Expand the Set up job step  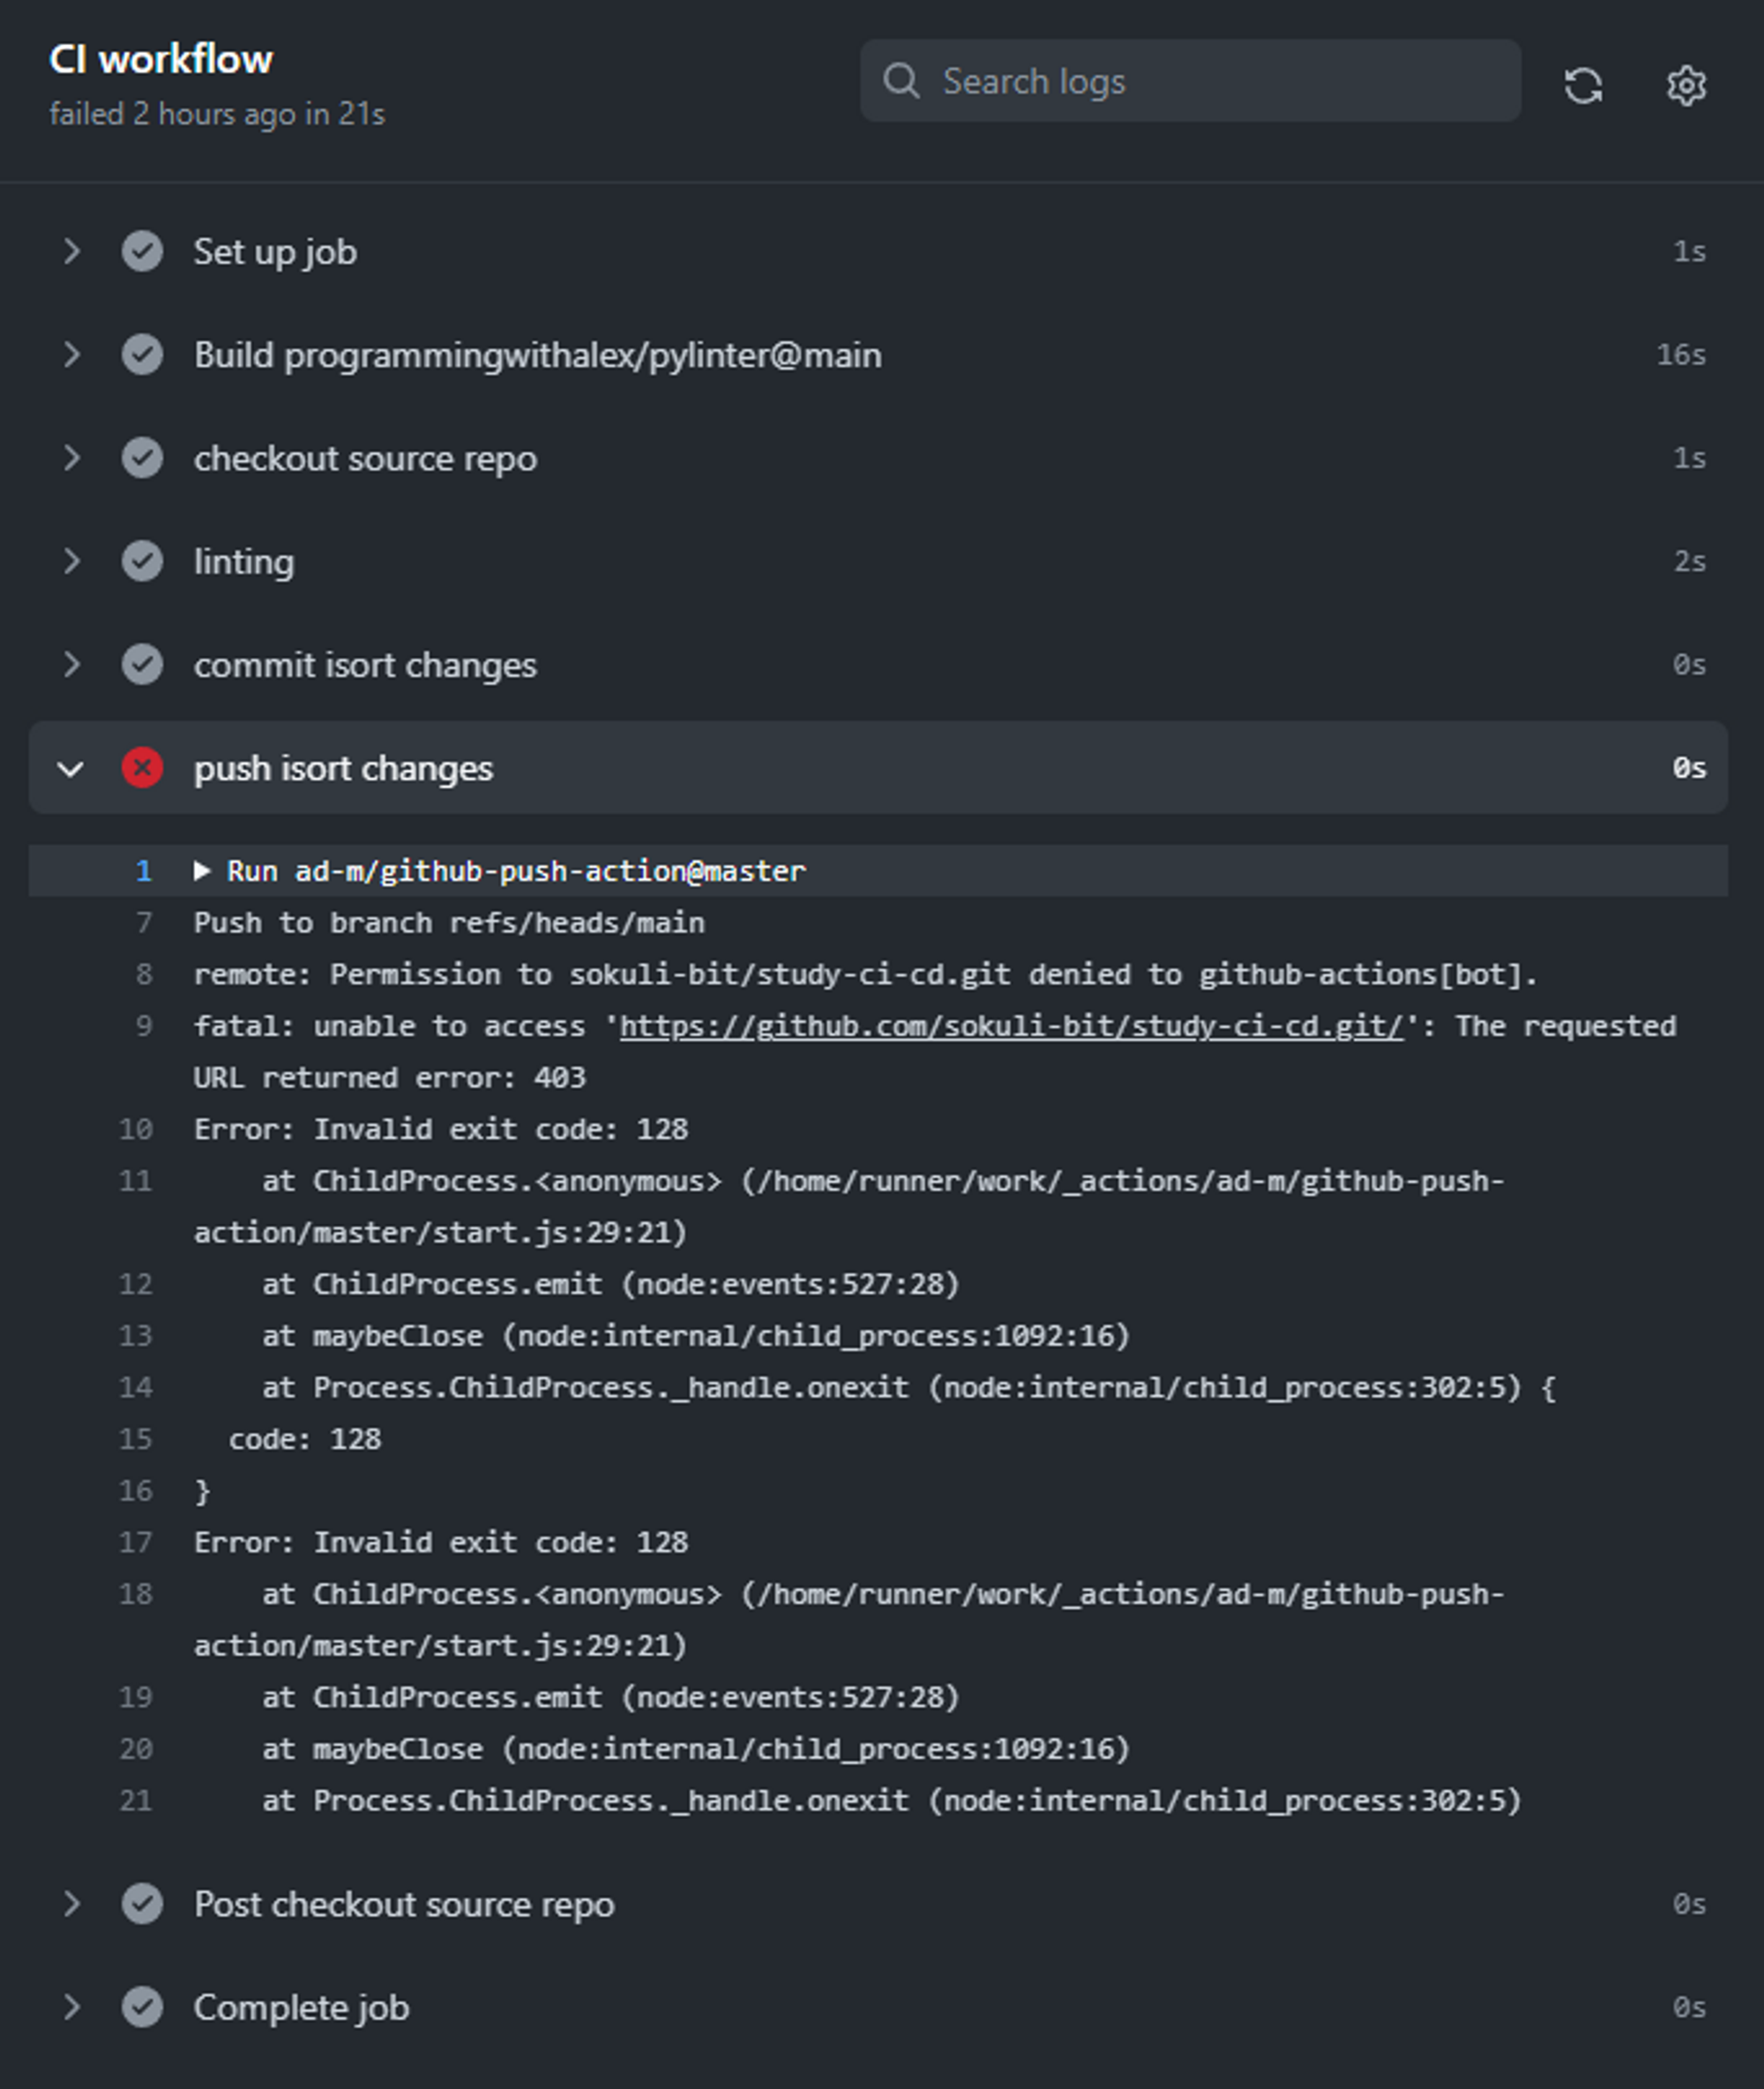(x=71, y=252)
